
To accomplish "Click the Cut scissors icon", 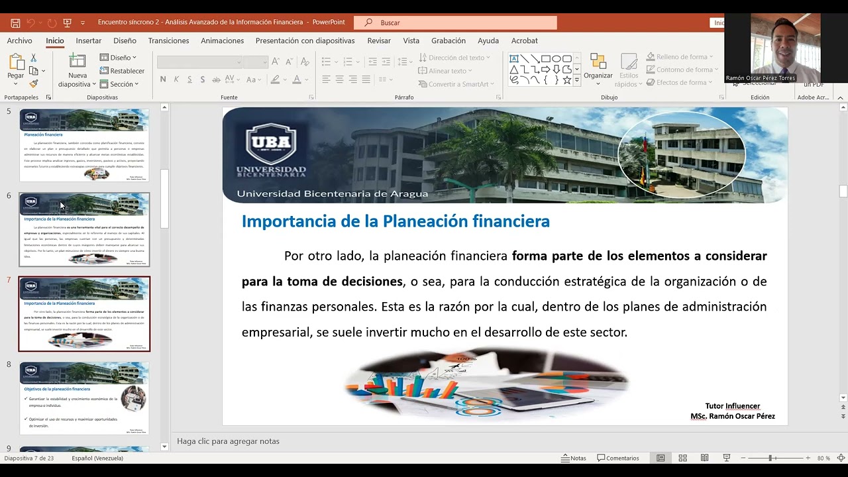I will pos(33,58).
